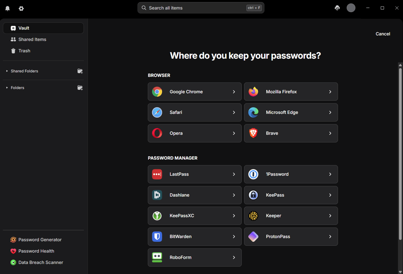Image resolution: width=403 pixels, height=274 pixels.
Task: Open Trash in the sidebar
Action: click(43, 51)
